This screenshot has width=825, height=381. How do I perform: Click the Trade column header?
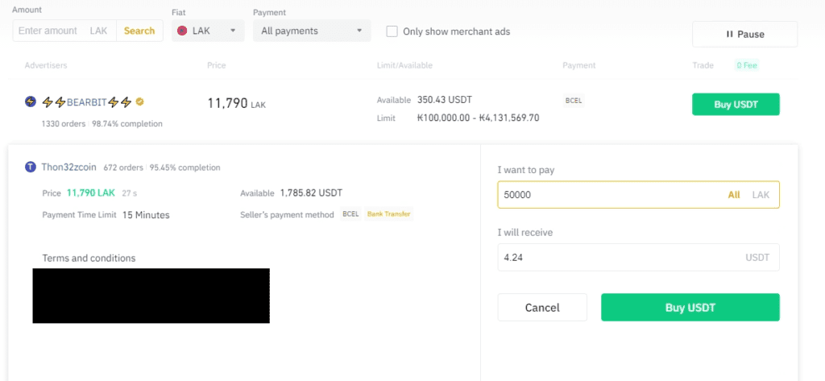(703, 66)
